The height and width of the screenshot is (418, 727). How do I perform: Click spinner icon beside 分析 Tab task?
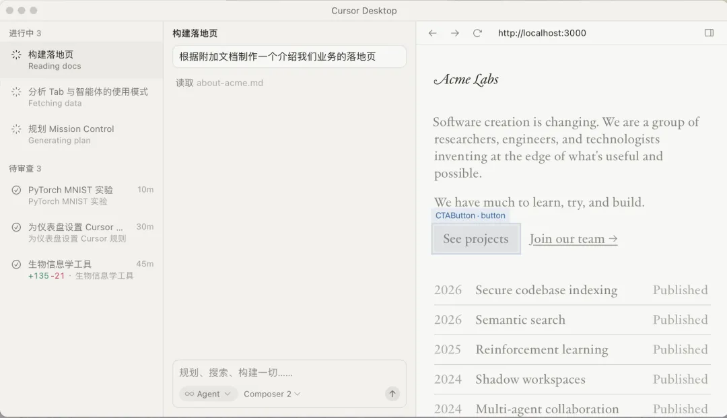(x=16, y=92)
